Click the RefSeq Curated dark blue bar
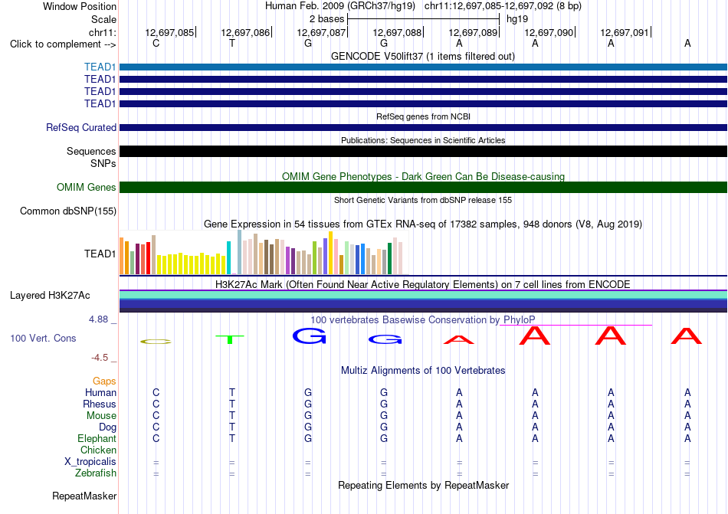This screenshot has height=514, width=728. 423,128
